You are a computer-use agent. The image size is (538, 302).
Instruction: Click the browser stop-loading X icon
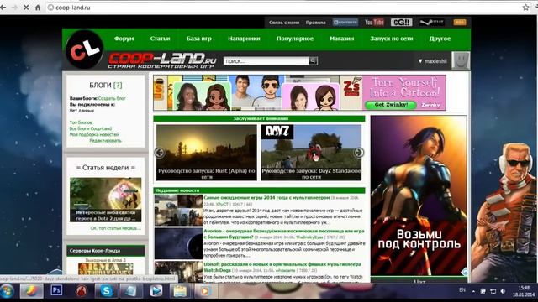[x=26, y=8]
